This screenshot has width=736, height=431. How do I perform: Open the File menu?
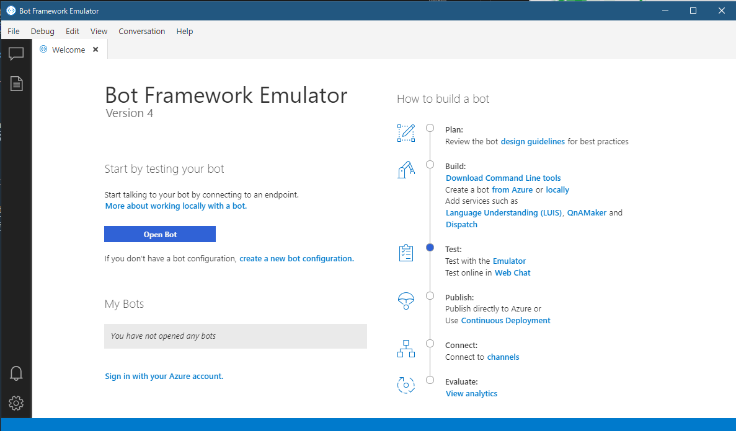[x=14, y=32]
